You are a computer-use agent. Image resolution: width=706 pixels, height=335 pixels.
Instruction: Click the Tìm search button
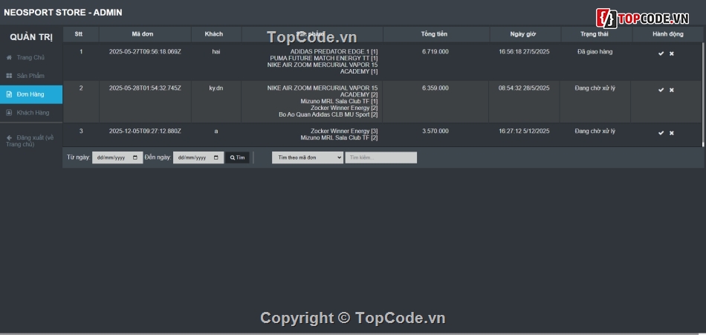point(237,157)
